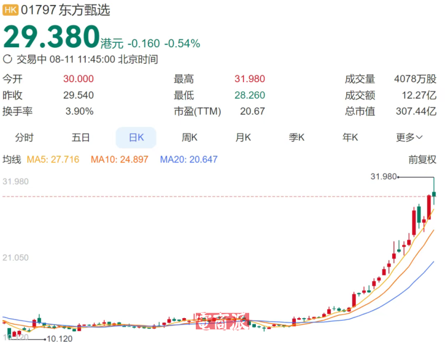Click the 港元 currency label

tap(112, 44)
